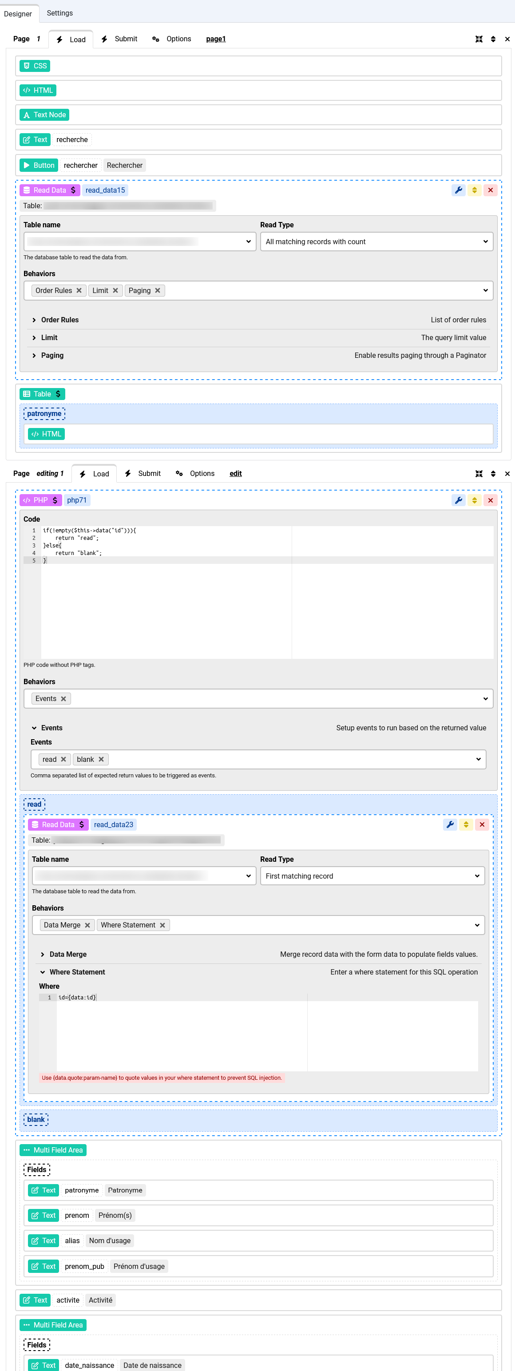The image size is (515, 1371).
Task: Click wrench icon on read_data23 block
Action: click(450, 824)
